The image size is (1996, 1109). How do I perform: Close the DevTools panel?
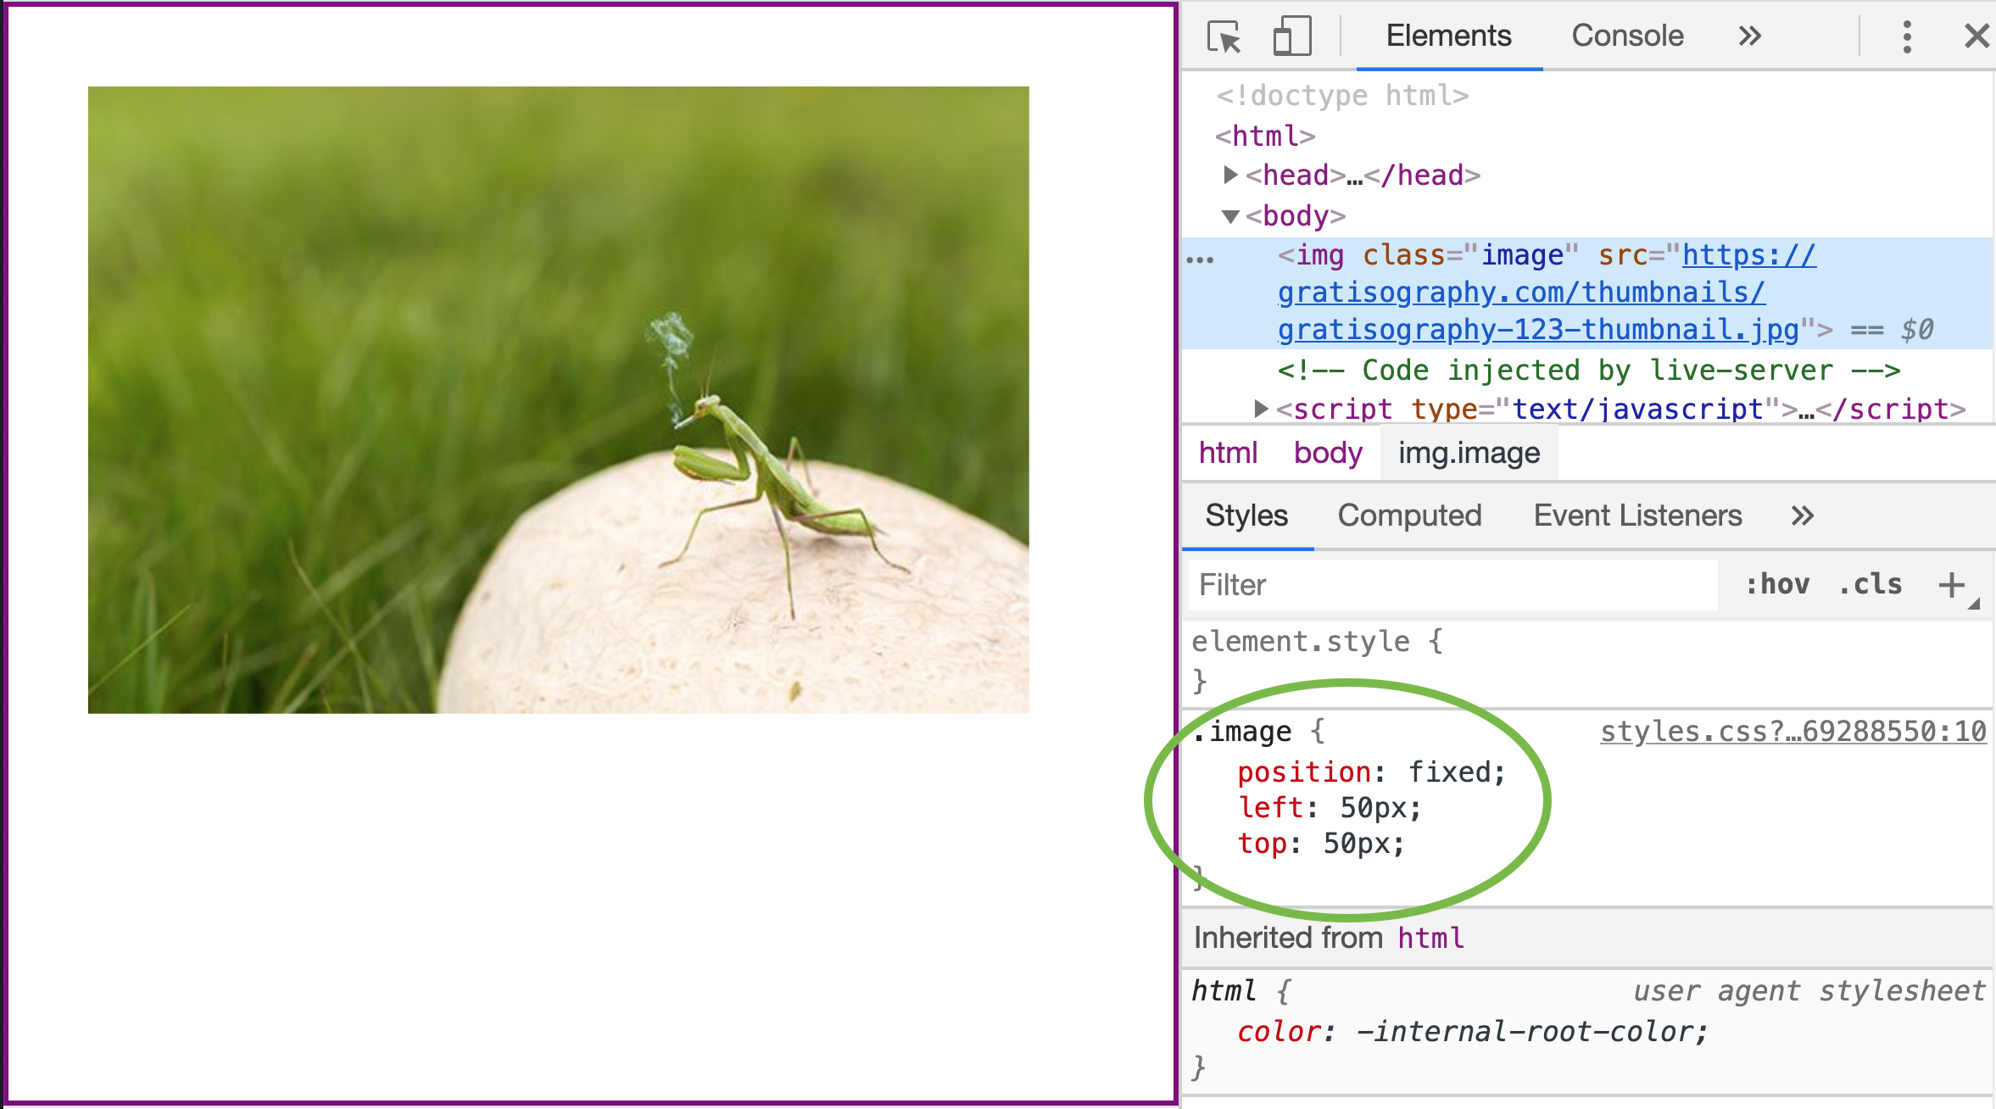pos(1976,36)
